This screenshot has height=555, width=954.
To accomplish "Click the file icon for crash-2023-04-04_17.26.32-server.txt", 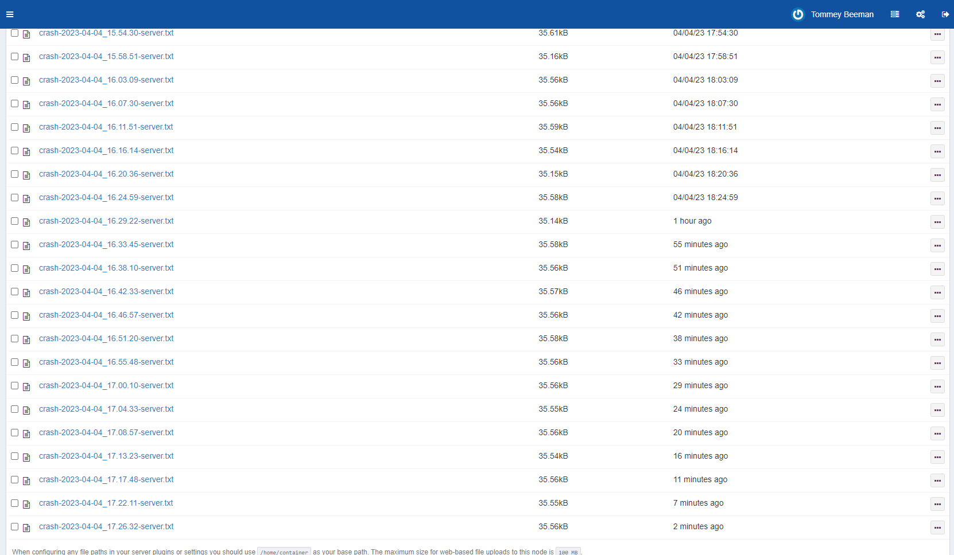I will tap(26, 527).
